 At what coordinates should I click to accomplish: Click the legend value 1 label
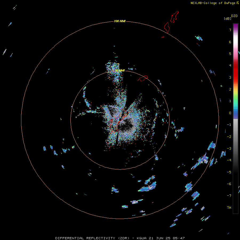pos(230,101)
